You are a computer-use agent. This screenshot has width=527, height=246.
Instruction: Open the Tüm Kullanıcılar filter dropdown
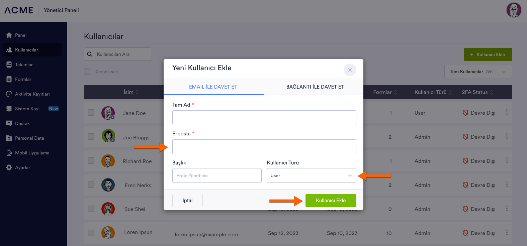[x=478, y=72]
